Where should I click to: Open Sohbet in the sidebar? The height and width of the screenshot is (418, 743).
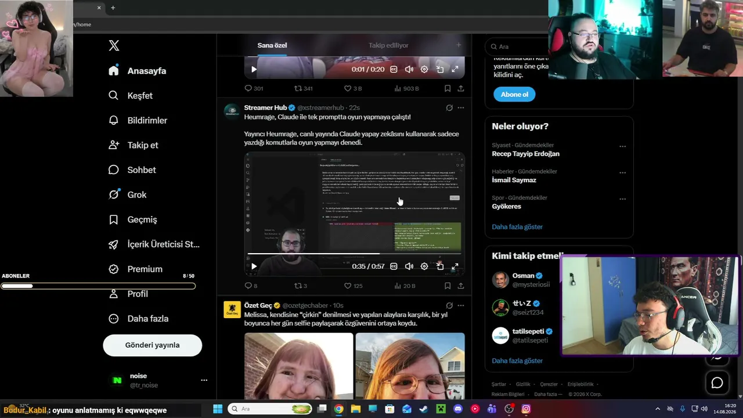pos(132,170)
